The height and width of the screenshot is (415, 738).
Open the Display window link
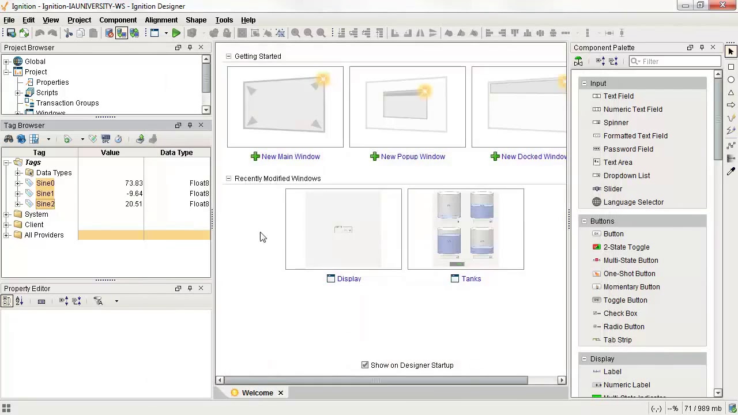(x=349, y=278)
